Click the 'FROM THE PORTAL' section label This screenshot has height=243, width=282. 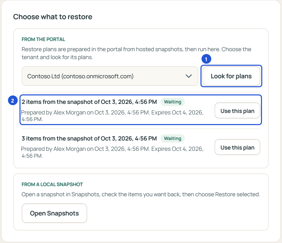pyautogui.click(x=43, y=39)
